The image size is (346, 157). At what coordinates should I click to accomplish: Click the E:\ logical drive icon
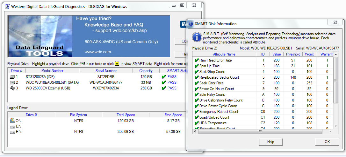[x=12, y=127]
